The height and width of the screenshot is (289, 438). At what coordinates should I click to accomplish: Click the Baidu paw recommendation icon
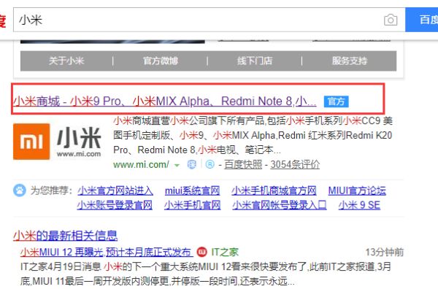coord(20,190)
